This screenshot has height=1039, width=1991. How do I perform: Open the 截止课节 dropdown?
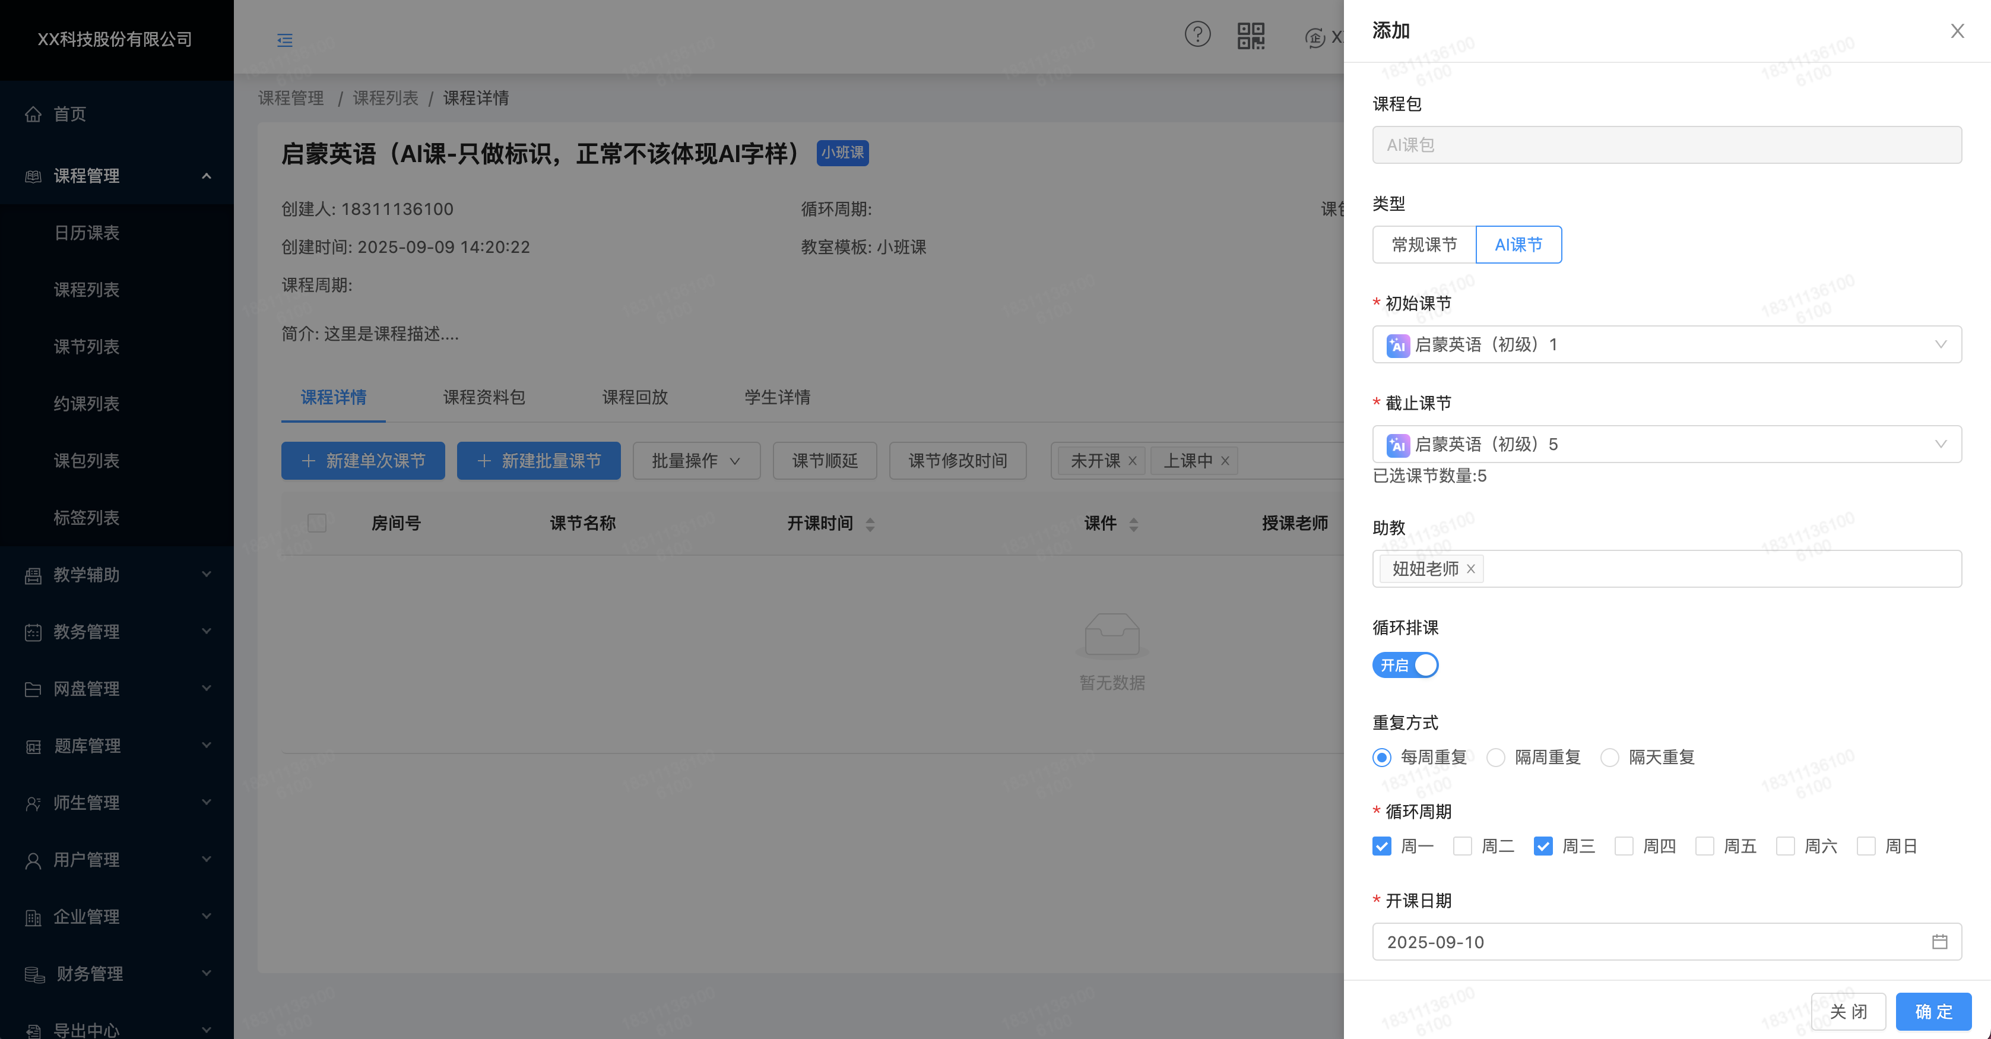(1666, 444)
